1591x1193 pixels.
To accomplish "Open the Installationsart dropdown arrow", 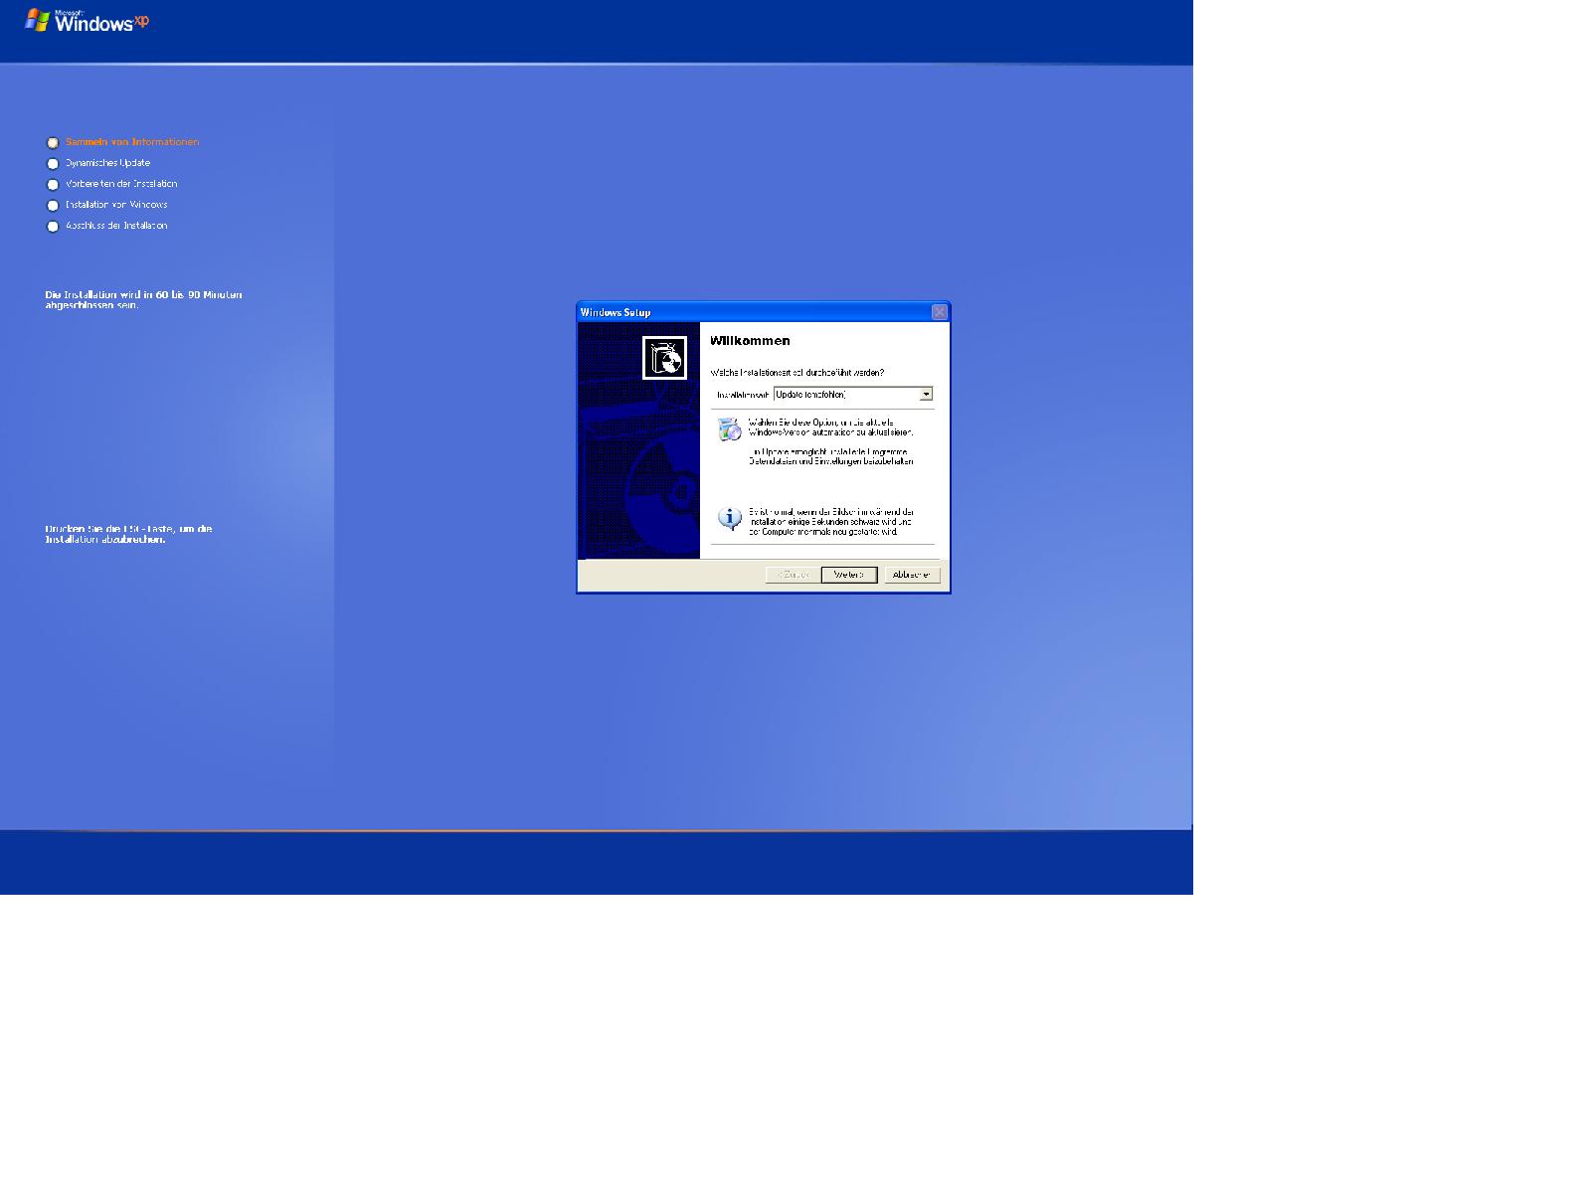I will (x=926, y=395).
